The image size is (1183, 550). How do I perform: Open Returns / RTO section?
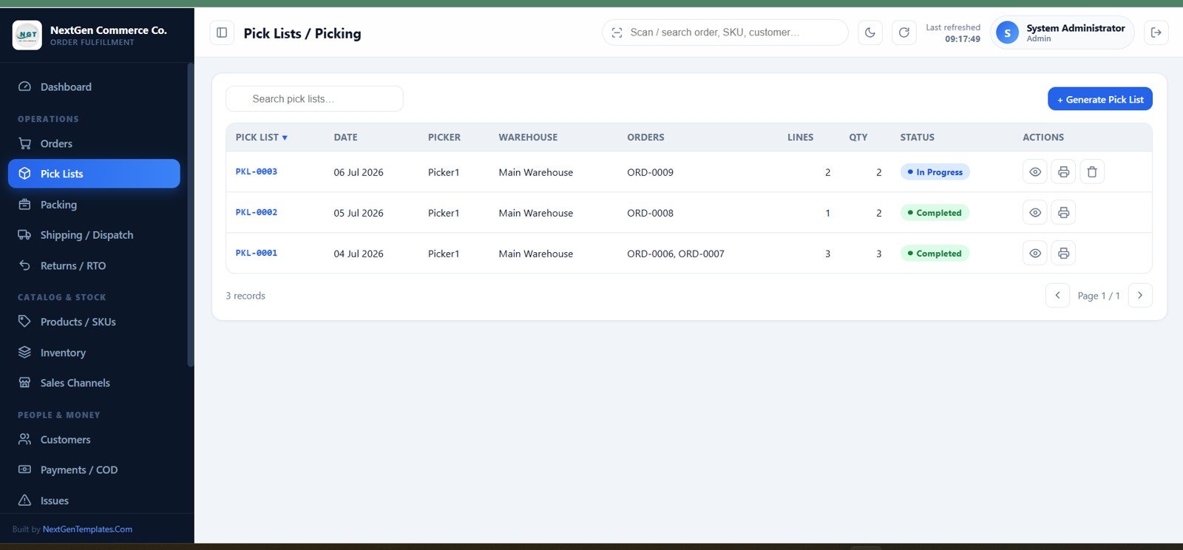pyautogui.click(x=94, y=265)
